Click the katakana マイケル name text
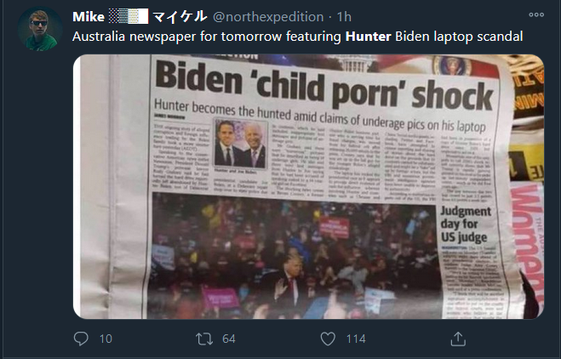 point(180,16)
